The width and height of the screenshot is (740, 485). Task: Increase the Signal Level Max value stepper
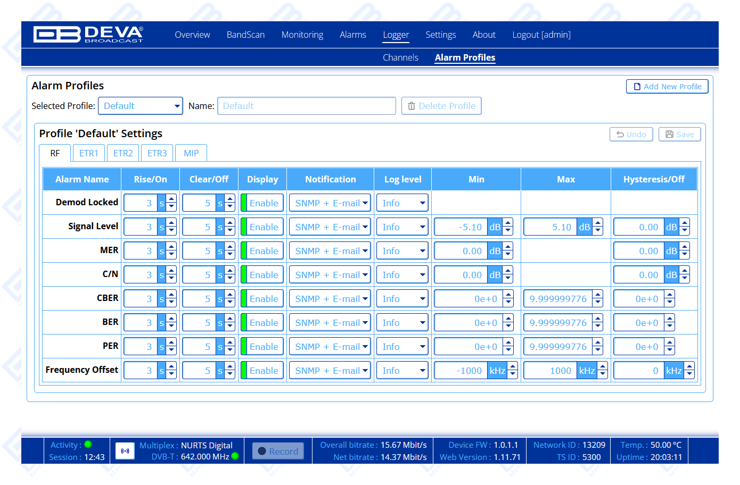coord(598,223)
